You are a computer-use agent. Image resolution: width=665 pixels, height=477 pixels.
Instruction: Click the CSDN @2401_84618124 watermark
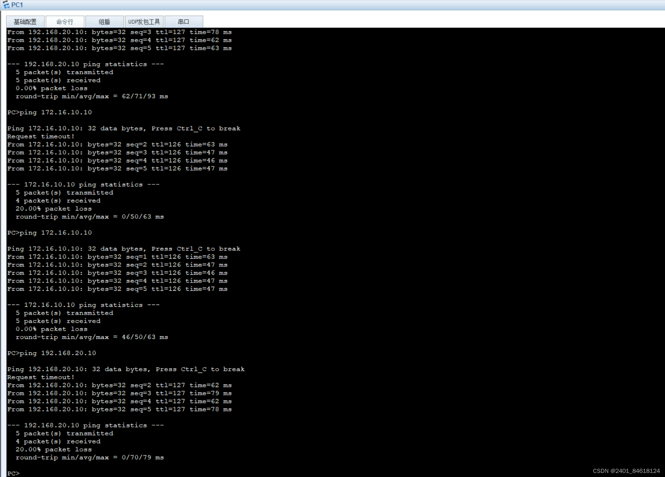coord(626,471)
